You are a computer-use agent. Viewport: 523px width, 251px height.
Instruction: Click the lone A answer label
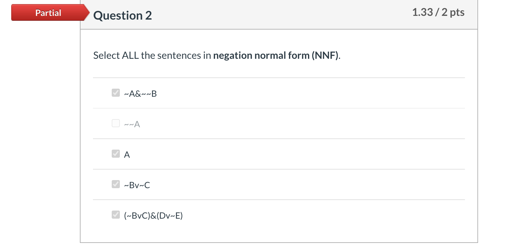coord(127,155)
